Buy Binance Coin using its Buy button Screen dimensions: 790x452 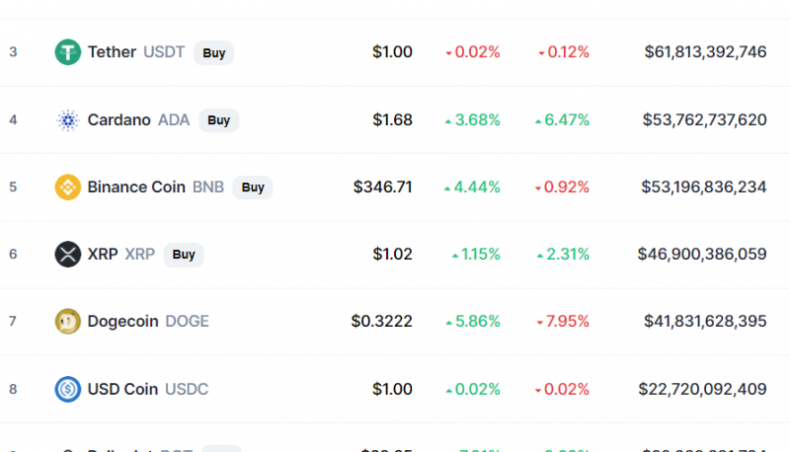[253, 188]
